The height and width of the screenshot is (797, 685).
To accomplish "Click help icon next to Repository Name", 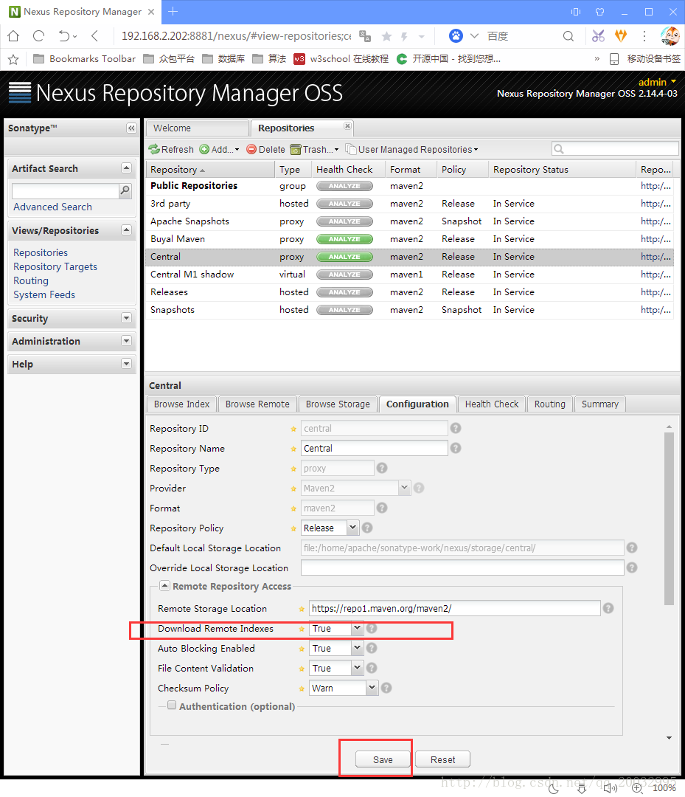I will [x=456, y=448].
